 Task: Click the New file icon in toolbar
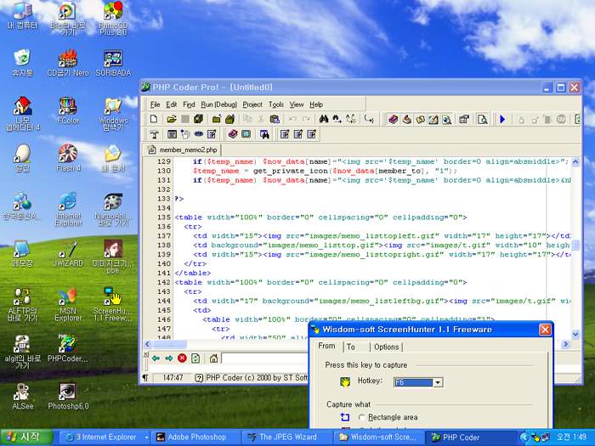pos(154,120)
